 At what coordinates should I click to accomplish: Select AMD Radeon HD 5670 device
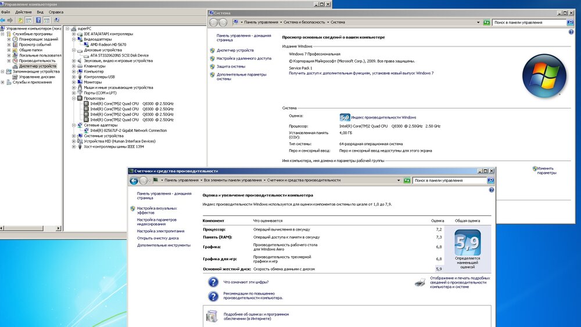[x=108, y=44]
